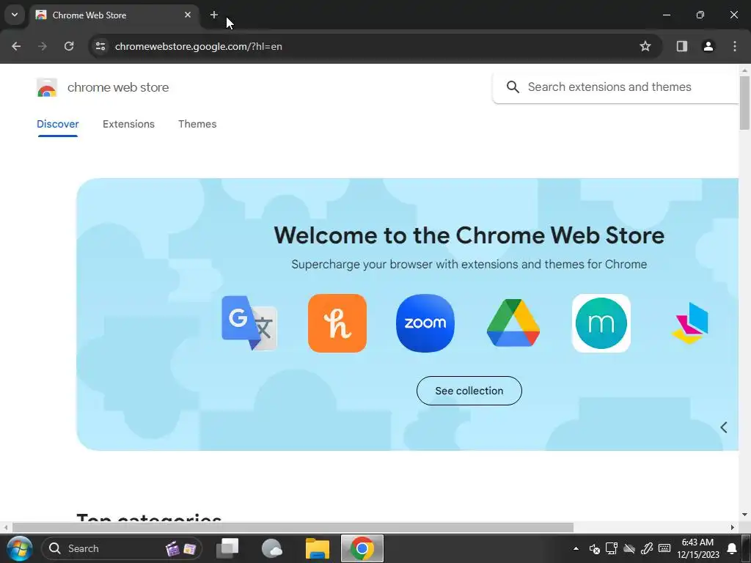Open the Windows Start menu
751x563 pixels.
pyautogui.click(x=19, y=548)
